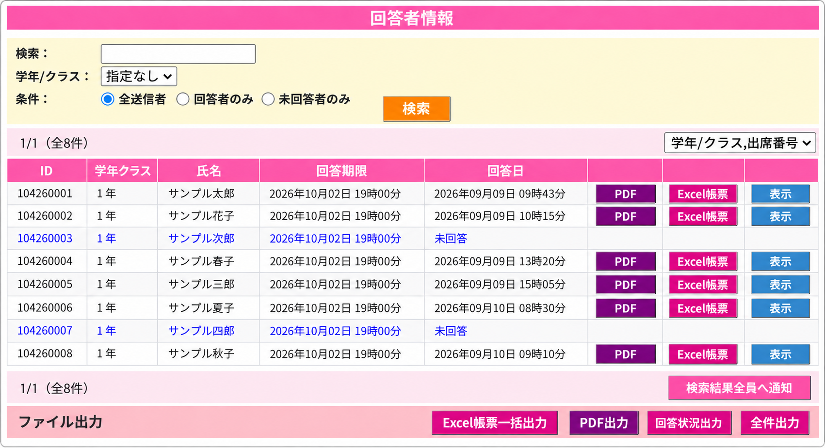Click the 全件出力 button
The height and width of the screenshot is (448, 825).
(775, 423)
